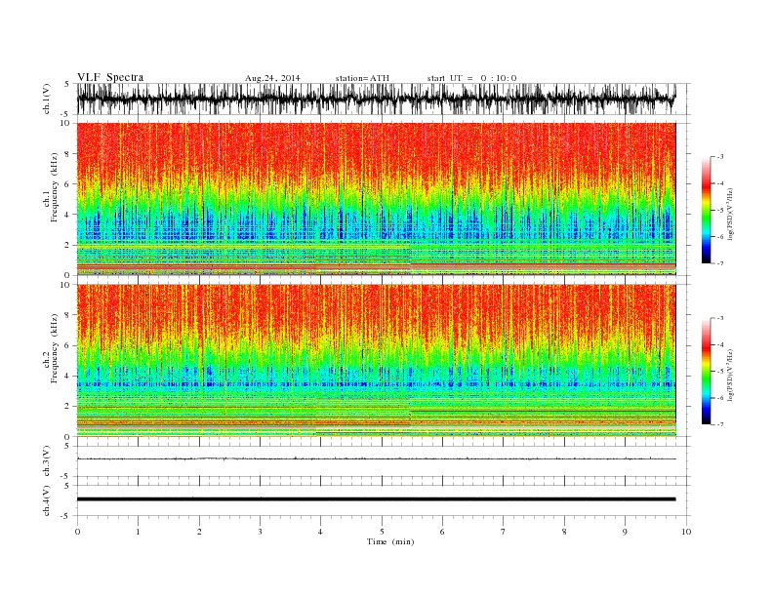The height and width of the screenshot is (597, 773).
Task: Click the "-7" tick on ch.2 colorbar
Action: 720,424
